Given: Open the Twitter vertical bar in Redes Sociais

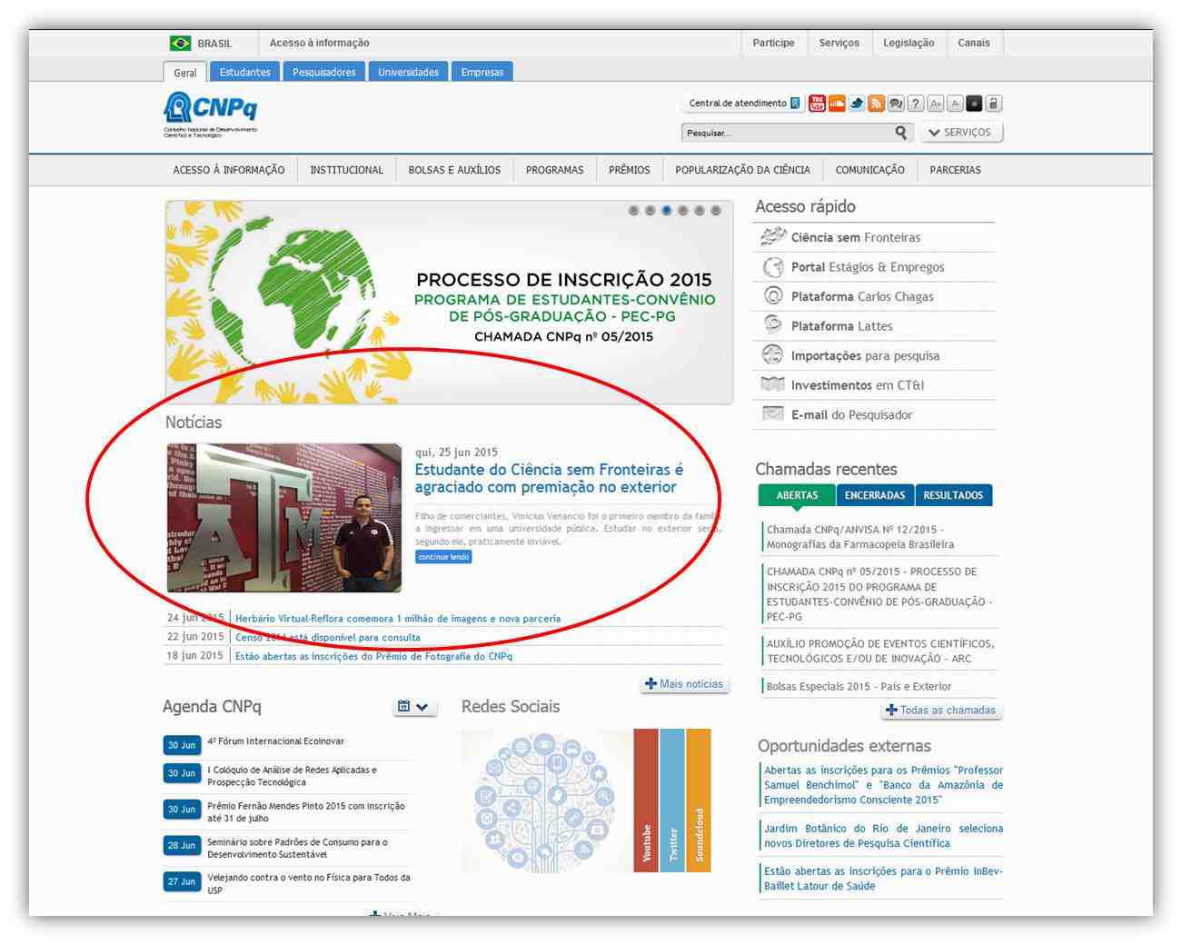Looking at the screenshot, I should coord(672,801).
